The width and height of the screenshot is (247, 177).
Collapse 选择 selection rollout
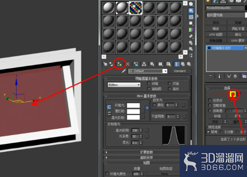227,88
